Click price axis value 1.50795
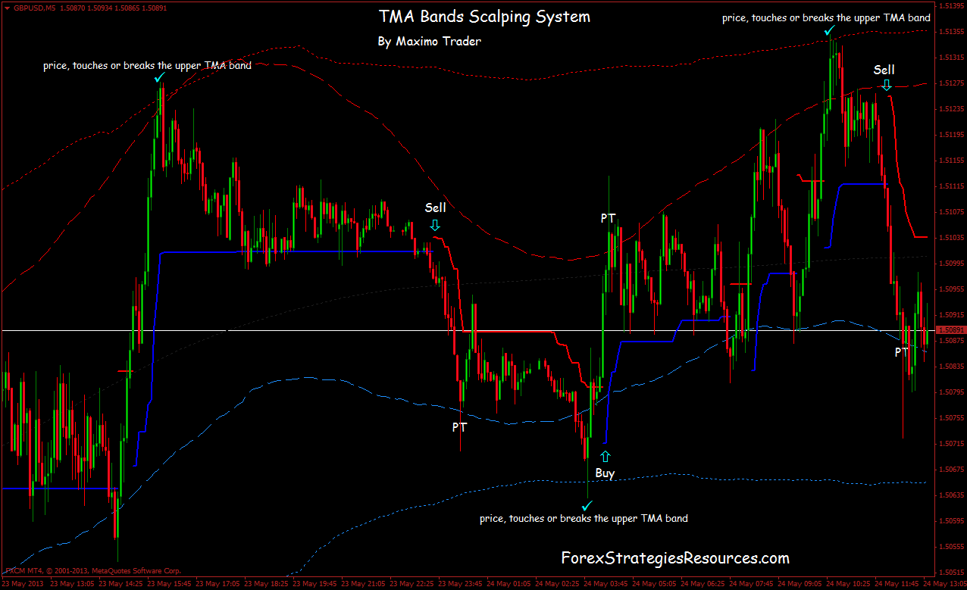 (951, 392)
